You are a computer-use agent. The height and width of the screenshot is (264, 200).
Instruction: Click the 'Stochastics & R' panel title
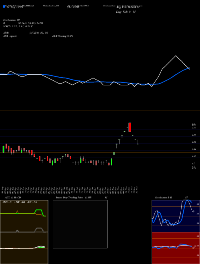point(164,198)
